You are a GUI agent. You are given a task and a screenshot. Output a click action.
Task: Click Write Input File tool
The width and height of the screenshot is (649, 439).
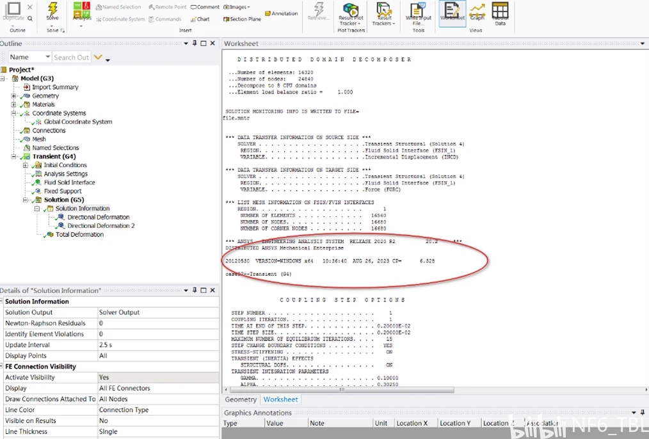pyautogui.click(x=418, y=14)
